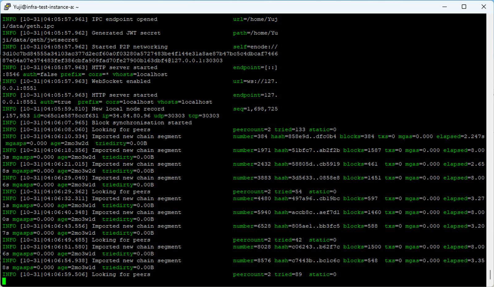
Task: Click the tried=133 peer count entry
Action: pos(290,130)
